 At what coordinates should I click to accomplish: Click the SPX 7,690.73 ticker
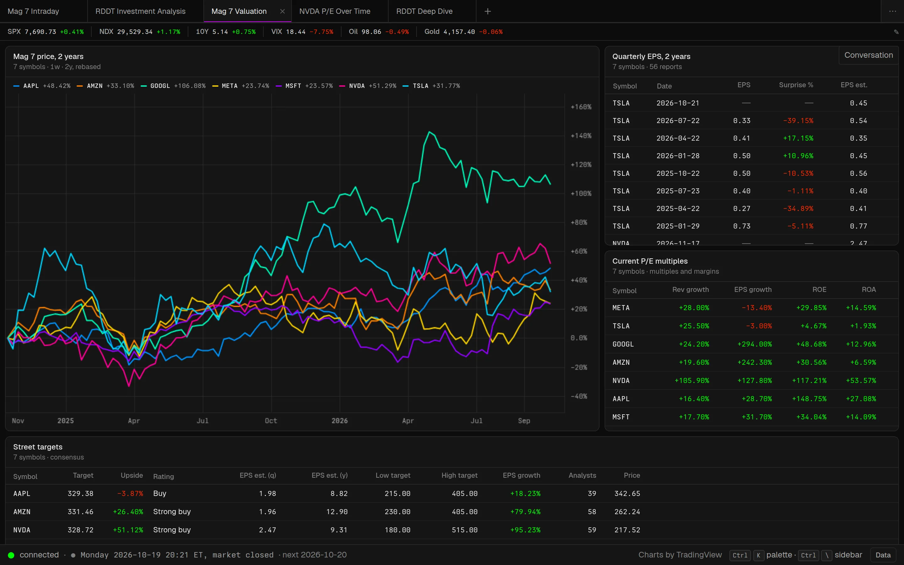point(46,32)
